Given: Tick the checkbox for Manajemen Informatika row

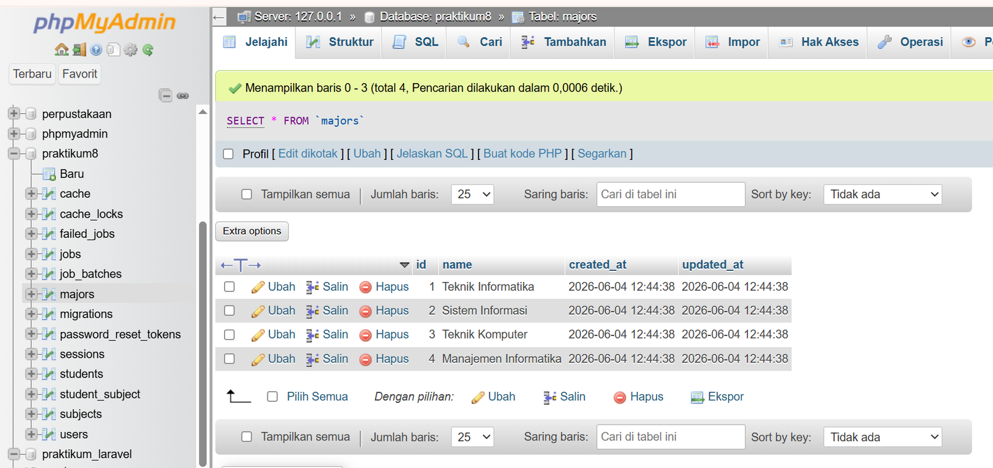Looking at the screenshot, I should click(230, 358).
